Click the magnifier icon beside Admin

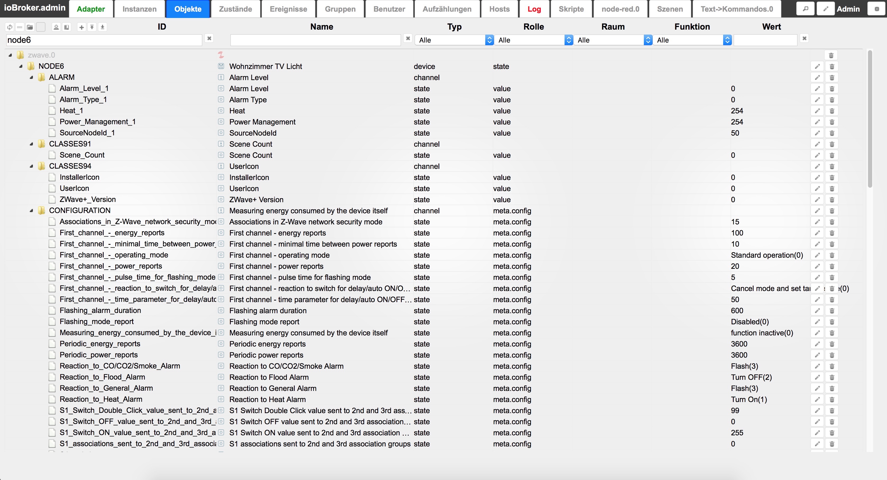click(805, 9)
